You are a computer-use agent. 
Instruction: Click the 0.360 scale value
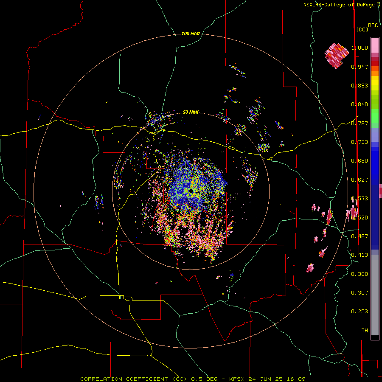(x=360, y=274)
